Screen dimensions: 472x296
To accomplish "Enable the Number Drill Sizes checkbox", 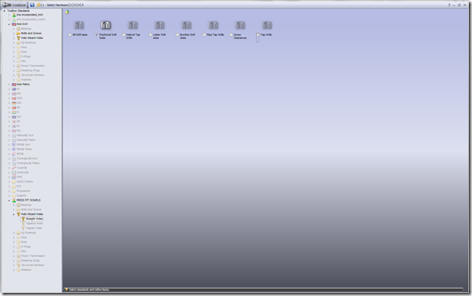I will [177, 34].
